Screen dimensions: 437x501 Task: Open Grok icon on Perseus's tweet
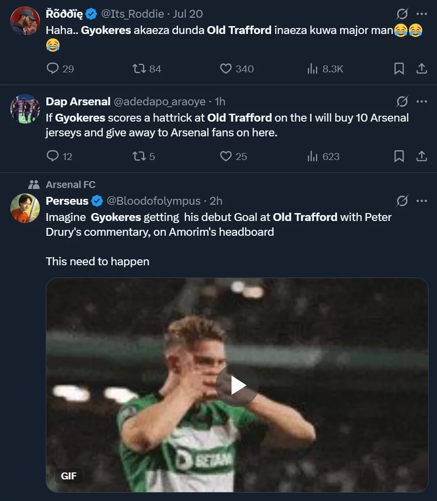click(x=402, y=201)
